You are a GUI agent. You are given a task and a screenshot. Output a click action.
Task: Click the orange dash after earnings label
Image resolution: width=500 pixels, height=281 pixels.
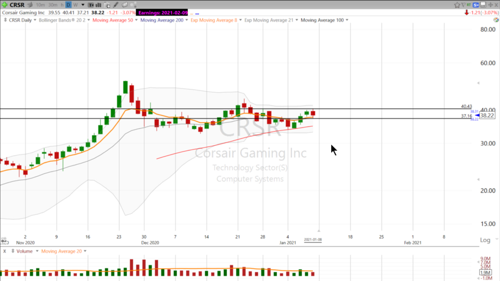192,14
